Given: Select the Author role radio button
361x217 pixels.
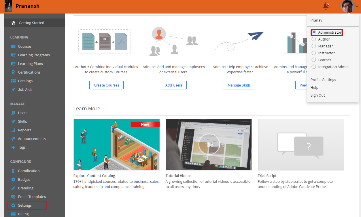Looking at the screenshot, I should [314, 39].
